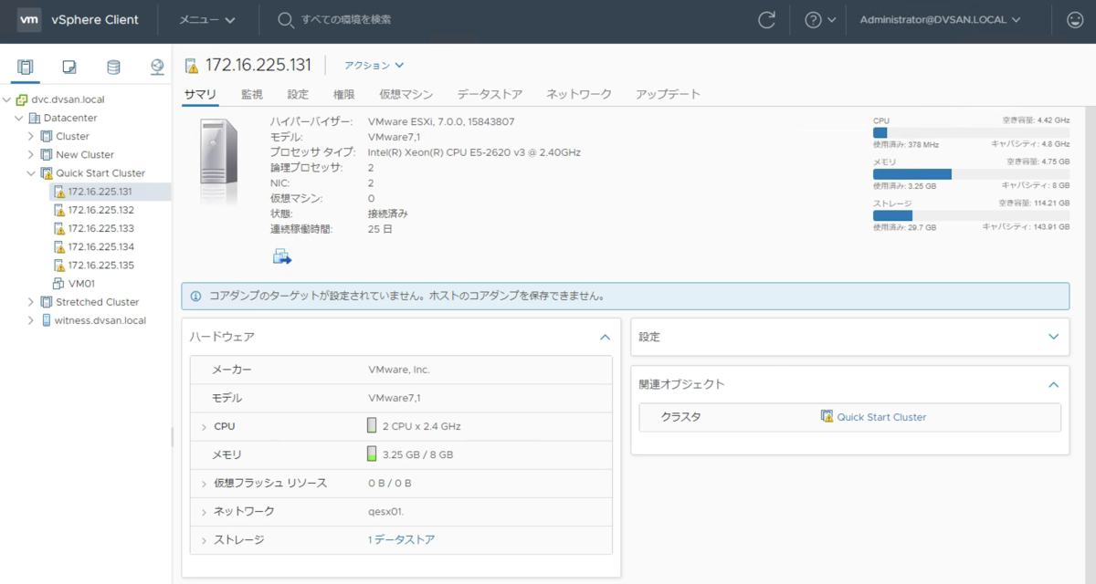Screen dimensions: 1096x584
Task: Open Hosts and Clusters inventory view icon
Action: (x=26, y=67)
